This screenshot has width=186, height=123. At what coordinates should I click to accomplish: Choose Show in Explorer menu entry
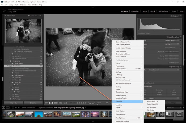pos(121,51)
